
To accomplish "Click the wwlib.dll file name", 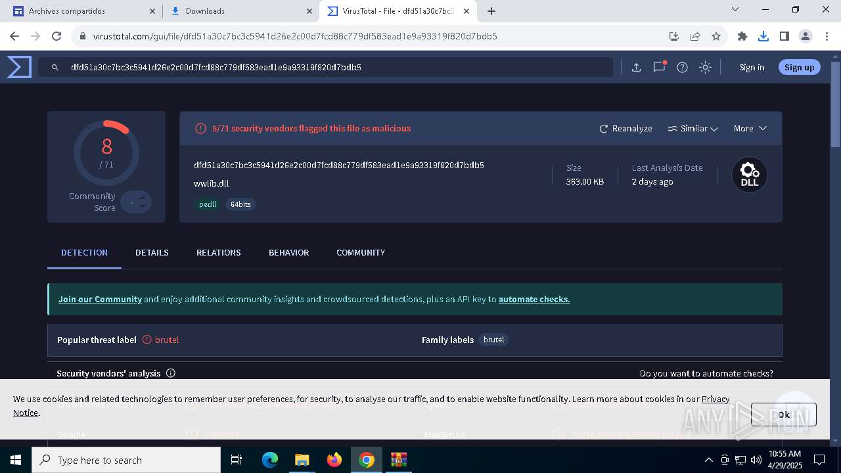I will (212, 183).
